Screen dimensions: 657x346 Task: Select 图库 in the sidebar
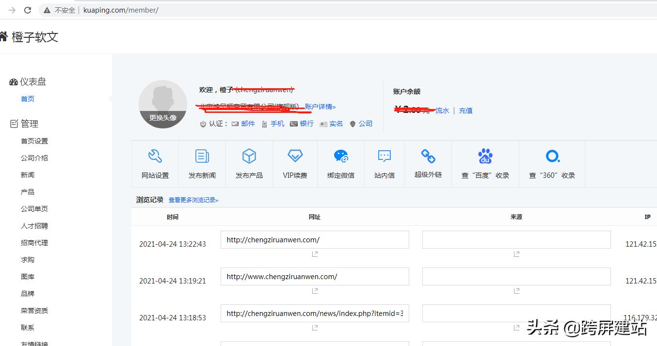(x=28, y=277)
